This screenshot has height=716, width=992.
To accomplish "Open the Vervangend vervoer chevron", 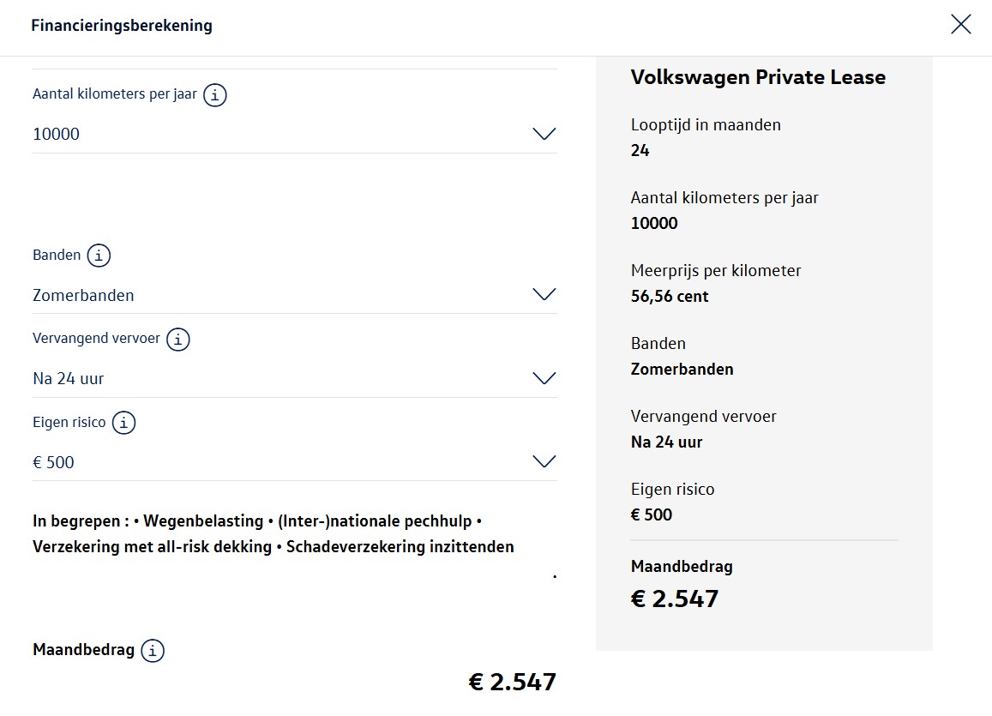I will pyautogui.click(x=544, y=378).
